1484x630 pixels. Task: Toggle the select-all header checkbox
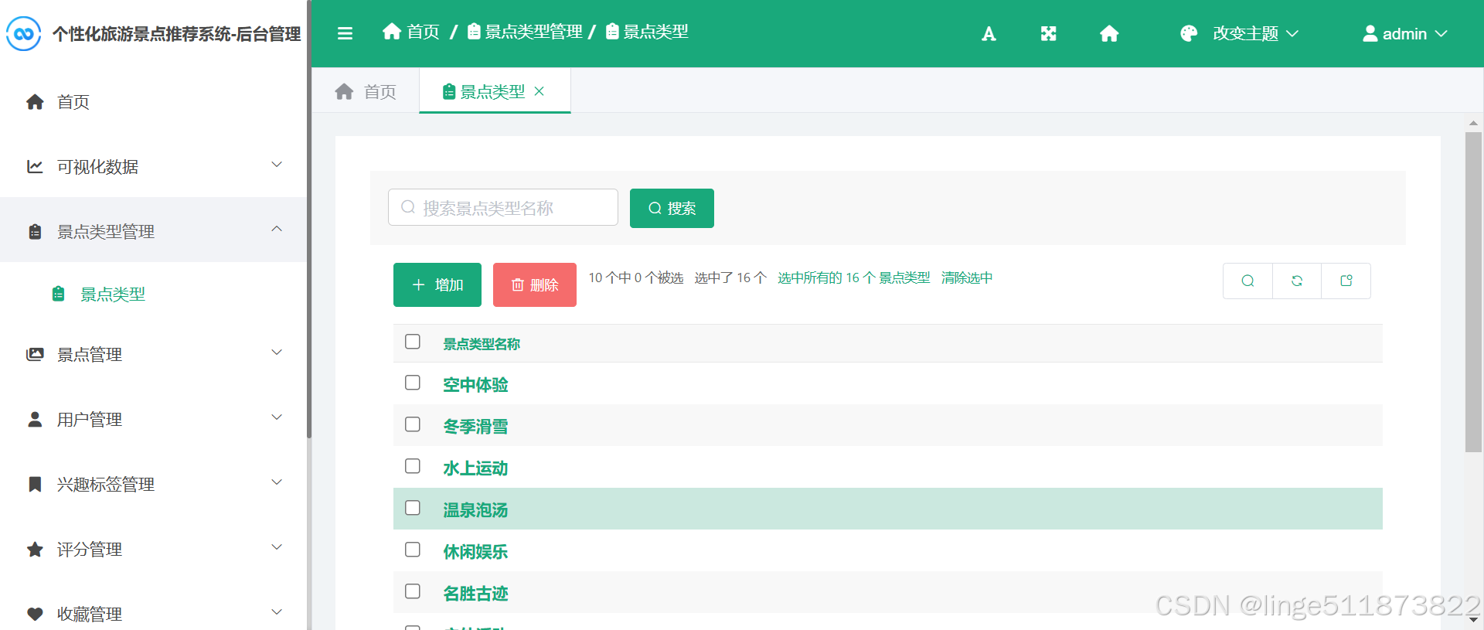(413, 342)
